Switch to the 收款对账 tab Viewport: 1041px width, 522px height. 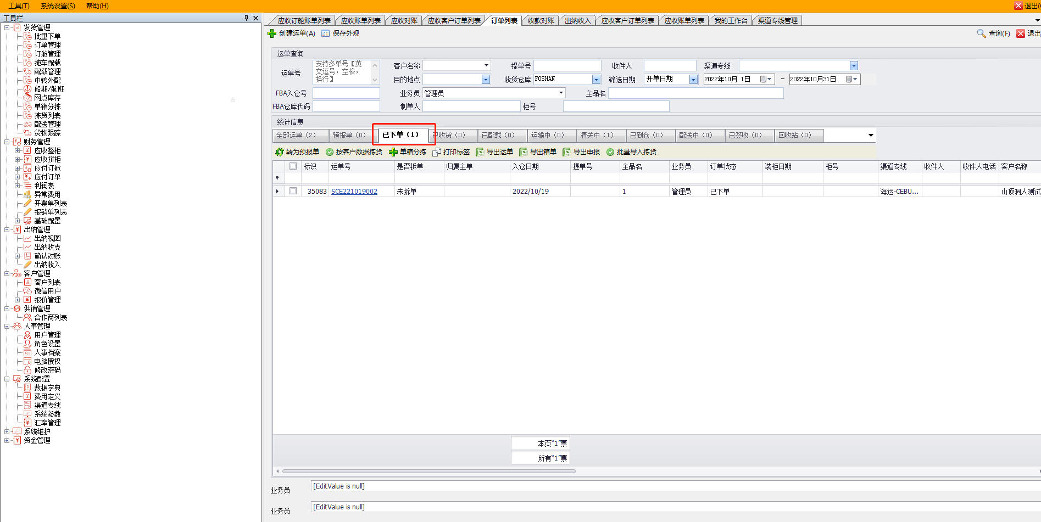541,21
